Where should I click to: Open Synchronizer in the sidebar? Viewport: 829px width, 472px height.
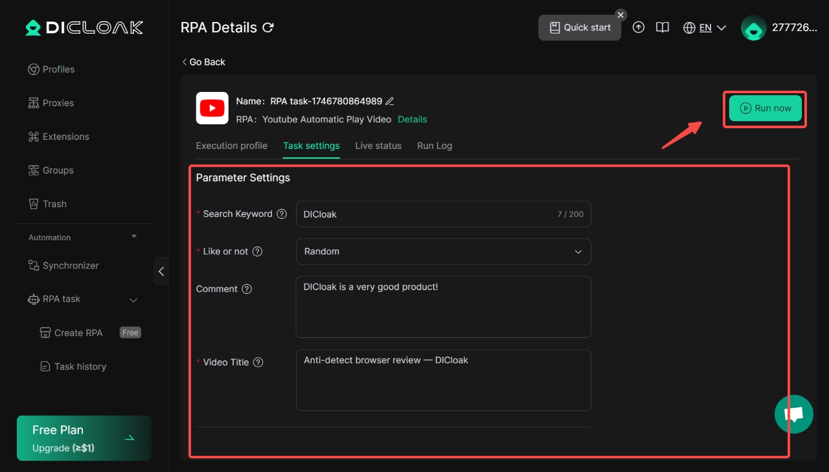[x=63, y=265]
